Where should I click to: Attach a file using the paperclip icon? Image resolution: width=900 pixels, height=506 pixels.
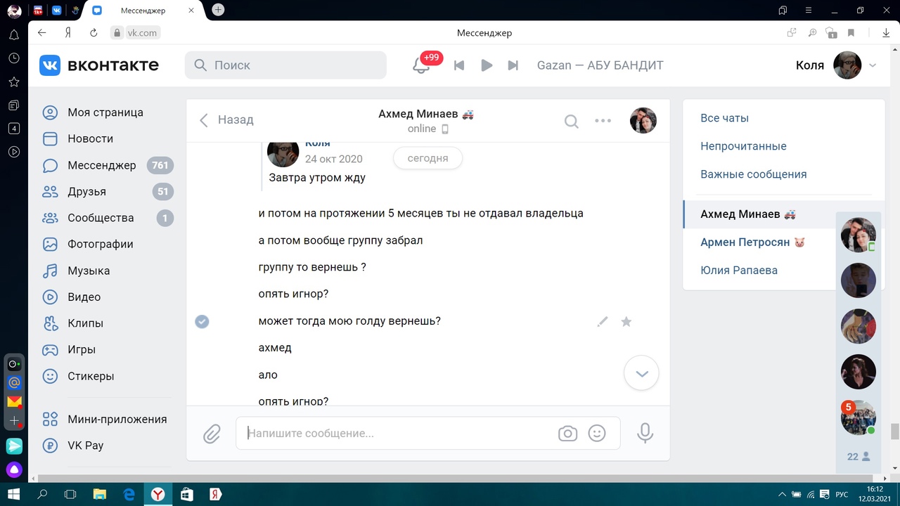tap(212, 434)
